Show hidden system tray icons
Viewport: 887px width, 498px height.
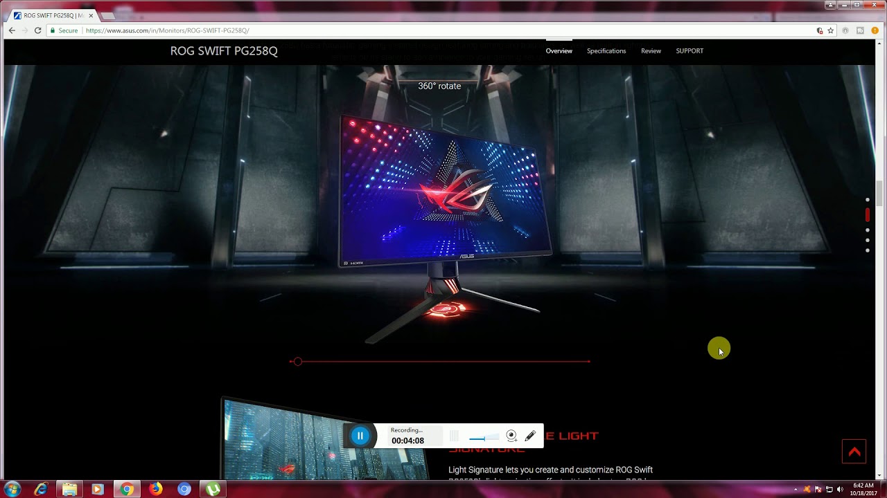(796, 490)
